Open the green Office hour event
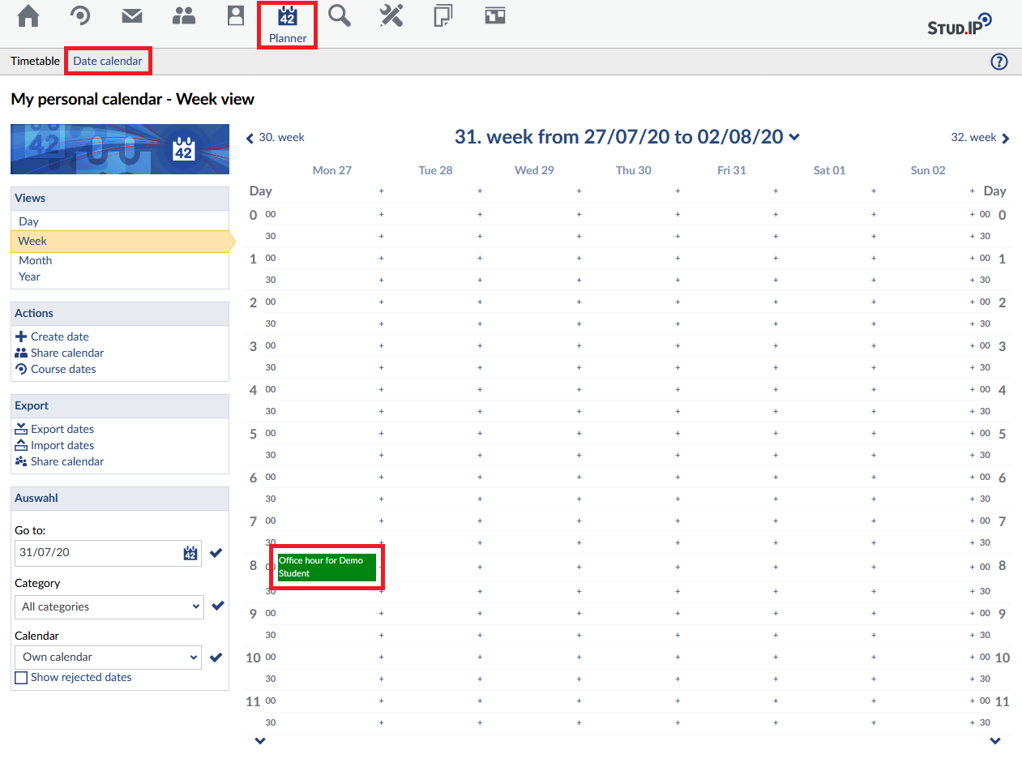The height and width of the screenshot is (767, 1022). point(327,567)
